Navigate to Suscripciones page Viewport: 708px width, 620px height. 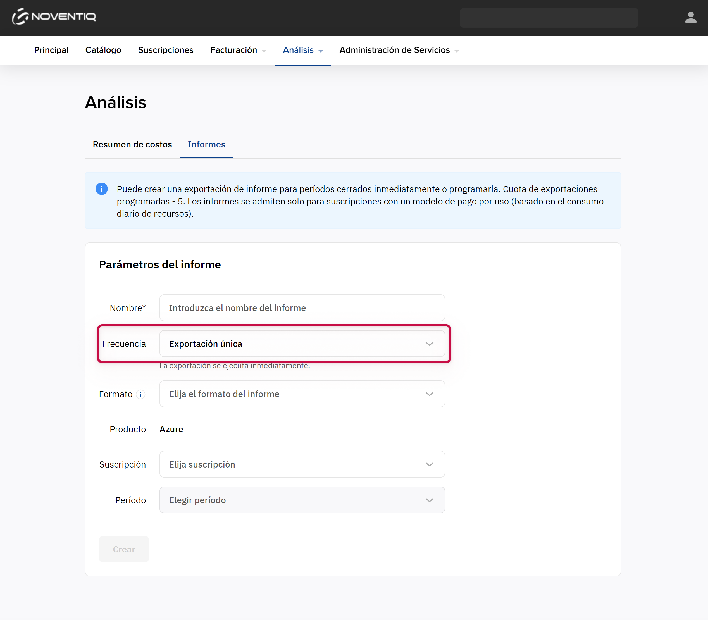165,50
